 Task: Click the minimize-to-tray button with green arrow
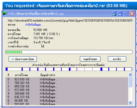point(115,14)
